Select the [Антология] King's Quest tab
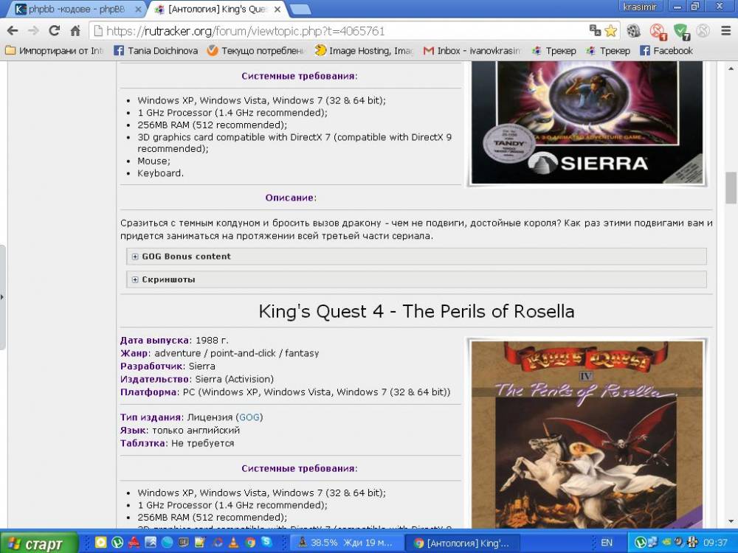This screenshot has width=738, height=553. point(218,9)
